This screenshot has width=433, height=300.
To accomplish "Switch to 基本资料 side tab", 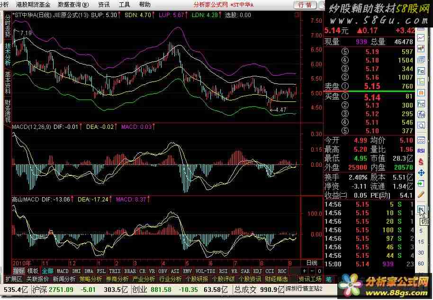I will click(8, 83).
